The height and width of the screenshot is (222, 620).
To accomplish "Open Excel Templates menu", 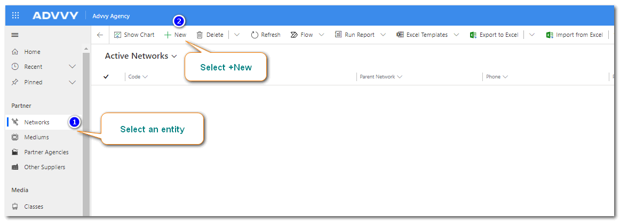I will click(427, 35).
